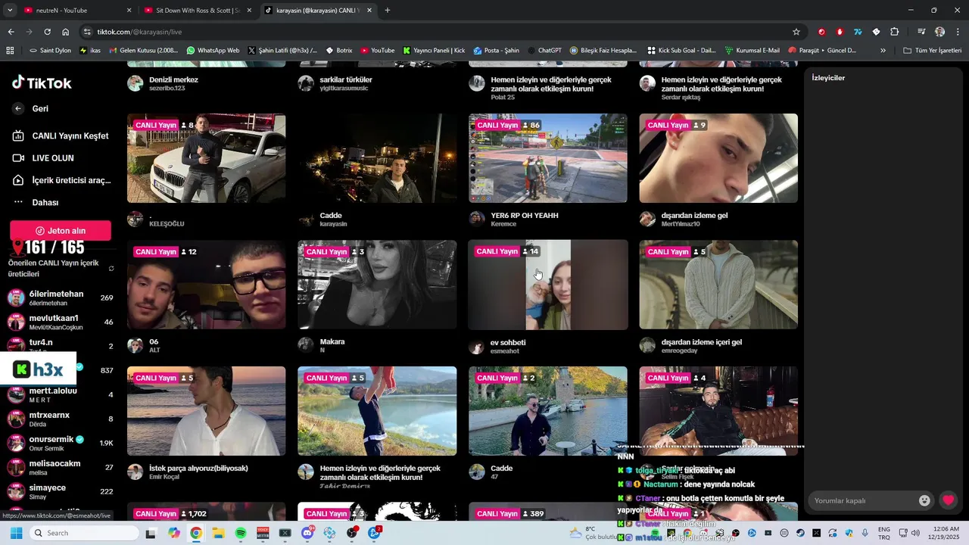Click the address bar URL

(139, 32)
